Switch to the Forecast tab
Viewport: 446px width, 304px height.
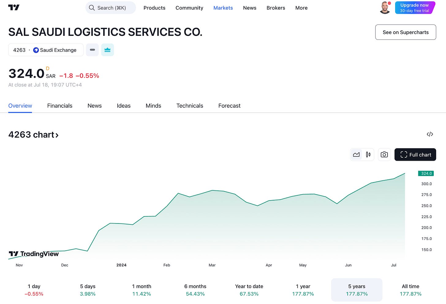(x=229, y=106)
